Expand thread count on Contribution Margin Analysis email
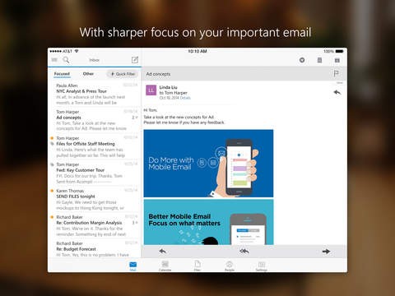 135,223
